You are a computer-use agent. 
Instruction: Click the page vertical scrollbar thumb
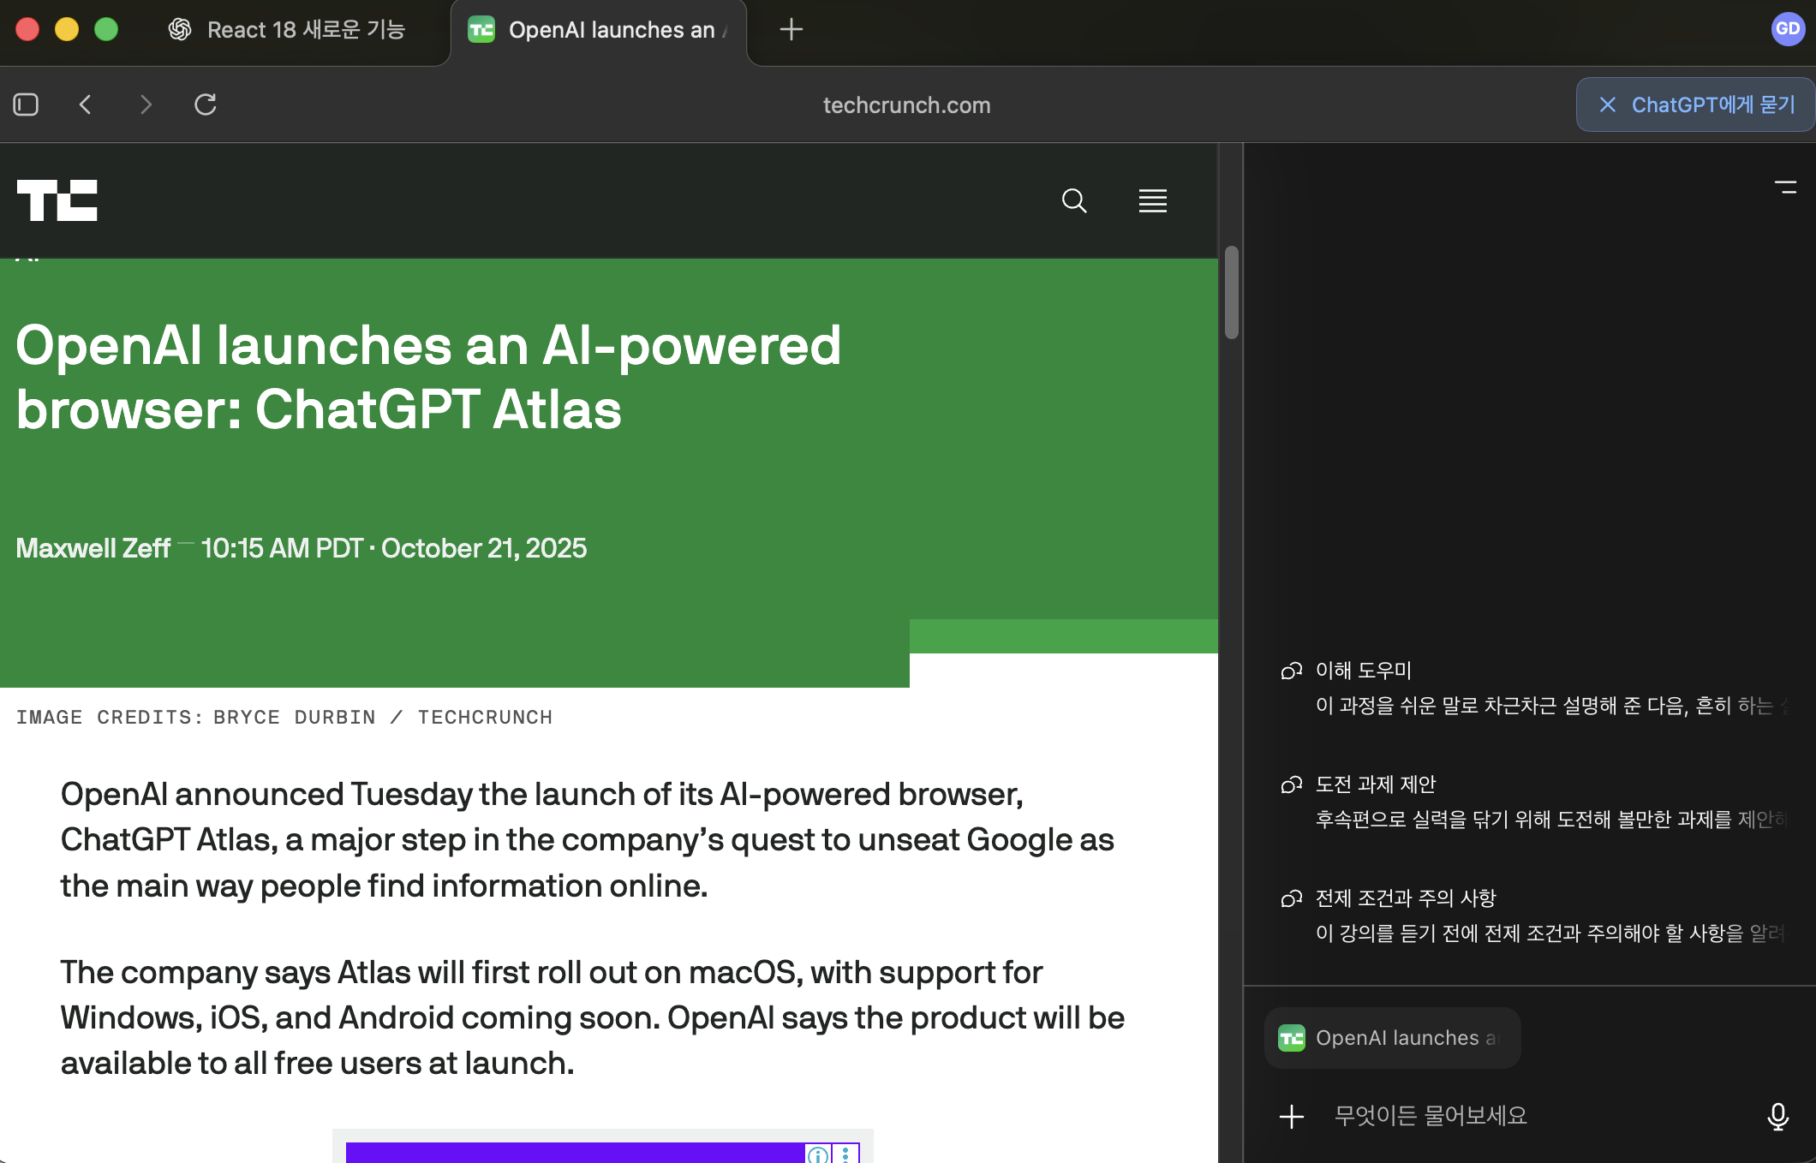1232,293
